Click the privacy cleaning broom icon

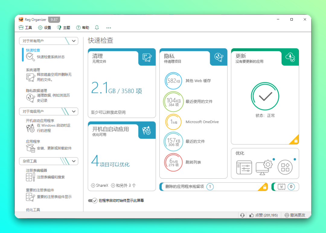click(x=219, y=57)
